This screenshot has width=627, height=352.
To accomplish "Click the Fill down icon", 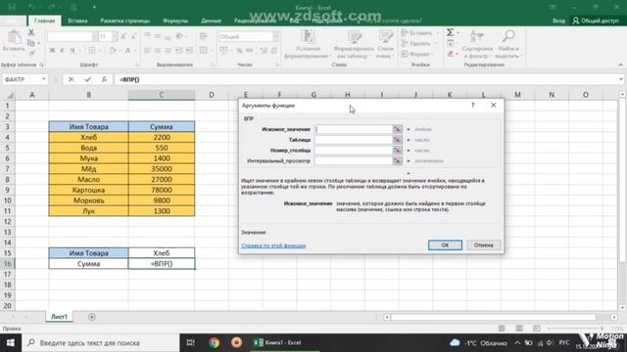I will pos(451,43).
